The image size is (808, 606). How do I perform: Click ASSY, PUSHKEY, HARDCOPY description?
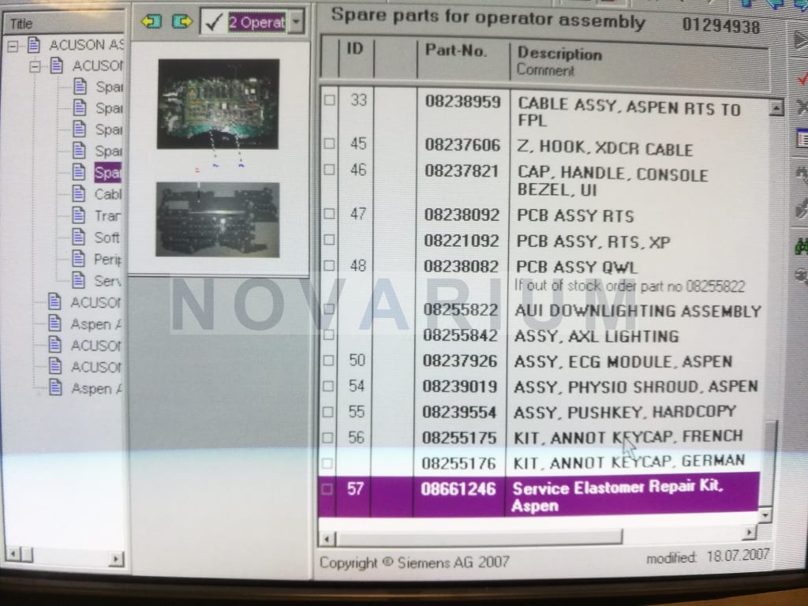point(625,412)
